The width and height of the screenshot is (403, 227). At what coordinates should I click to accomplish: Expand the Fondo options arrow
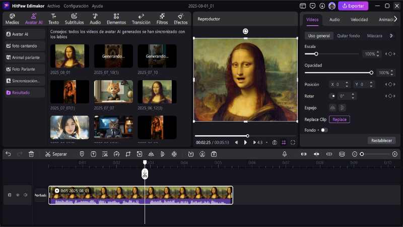coord(318,130)
